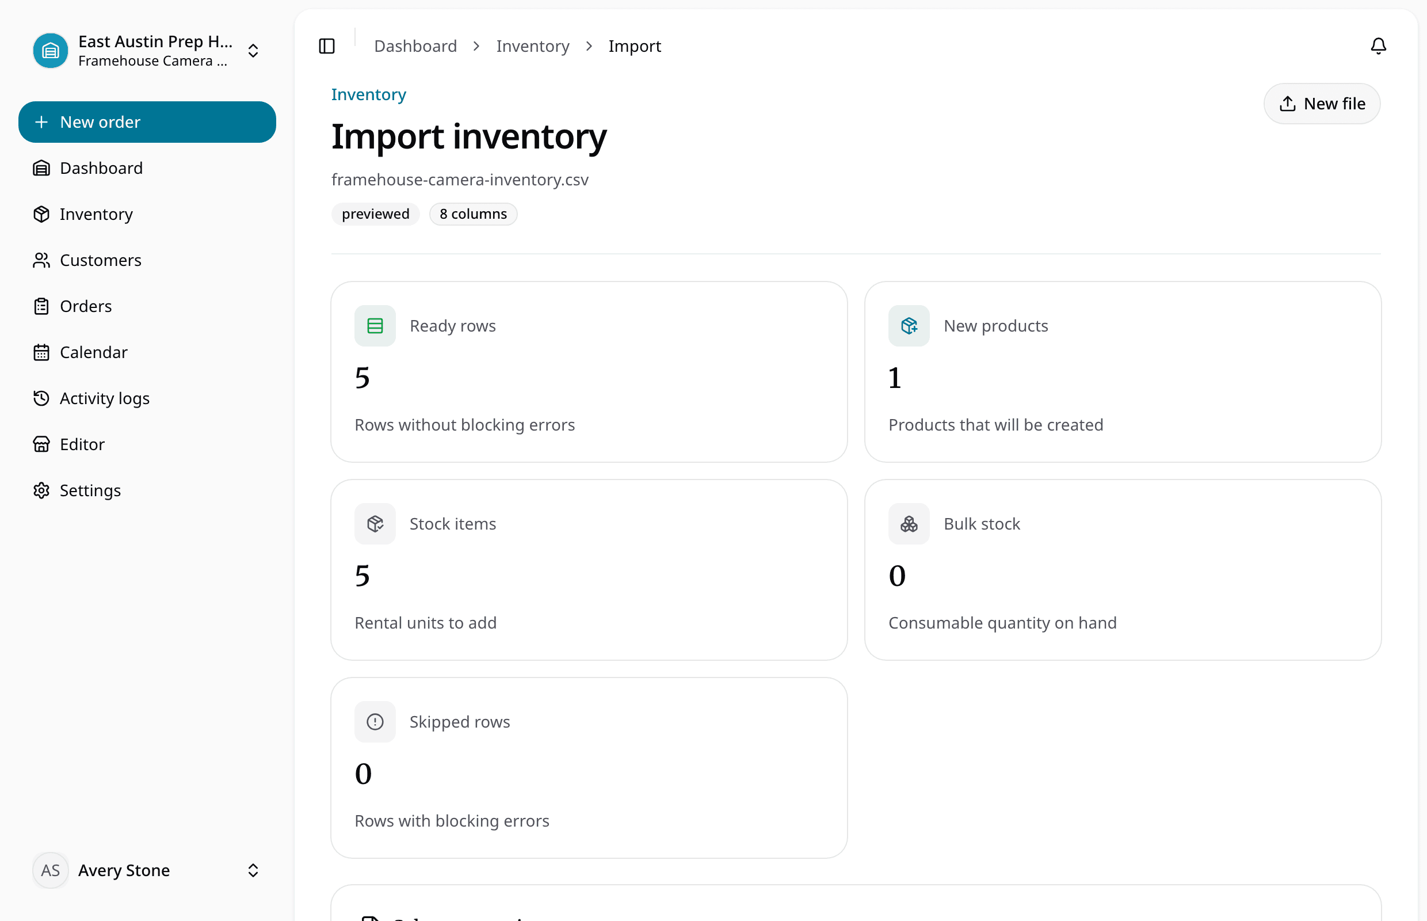The width and height of the screenshot is (1427, 921).
Task: Click the New file upload button
Action: coord(1322,104)
